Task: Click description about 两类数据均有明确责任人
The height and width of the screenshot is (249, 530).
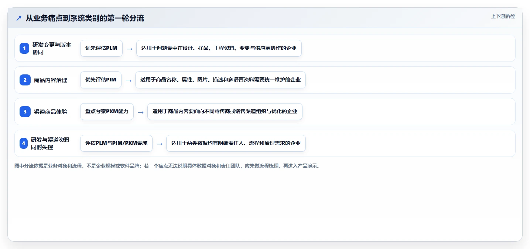Action: click(236, 143)
